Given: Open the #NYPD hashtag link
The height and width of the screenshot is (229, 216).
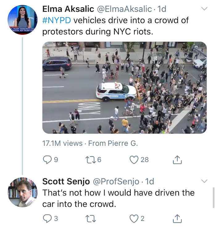Looking at the screenshot, I should tap(56, 20).
